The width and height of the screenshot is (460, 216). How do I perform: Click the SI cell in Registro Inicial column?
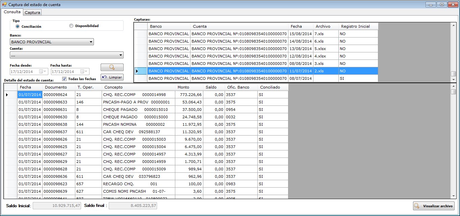358,78
